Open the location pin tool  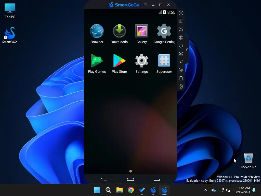click(181, 70)
